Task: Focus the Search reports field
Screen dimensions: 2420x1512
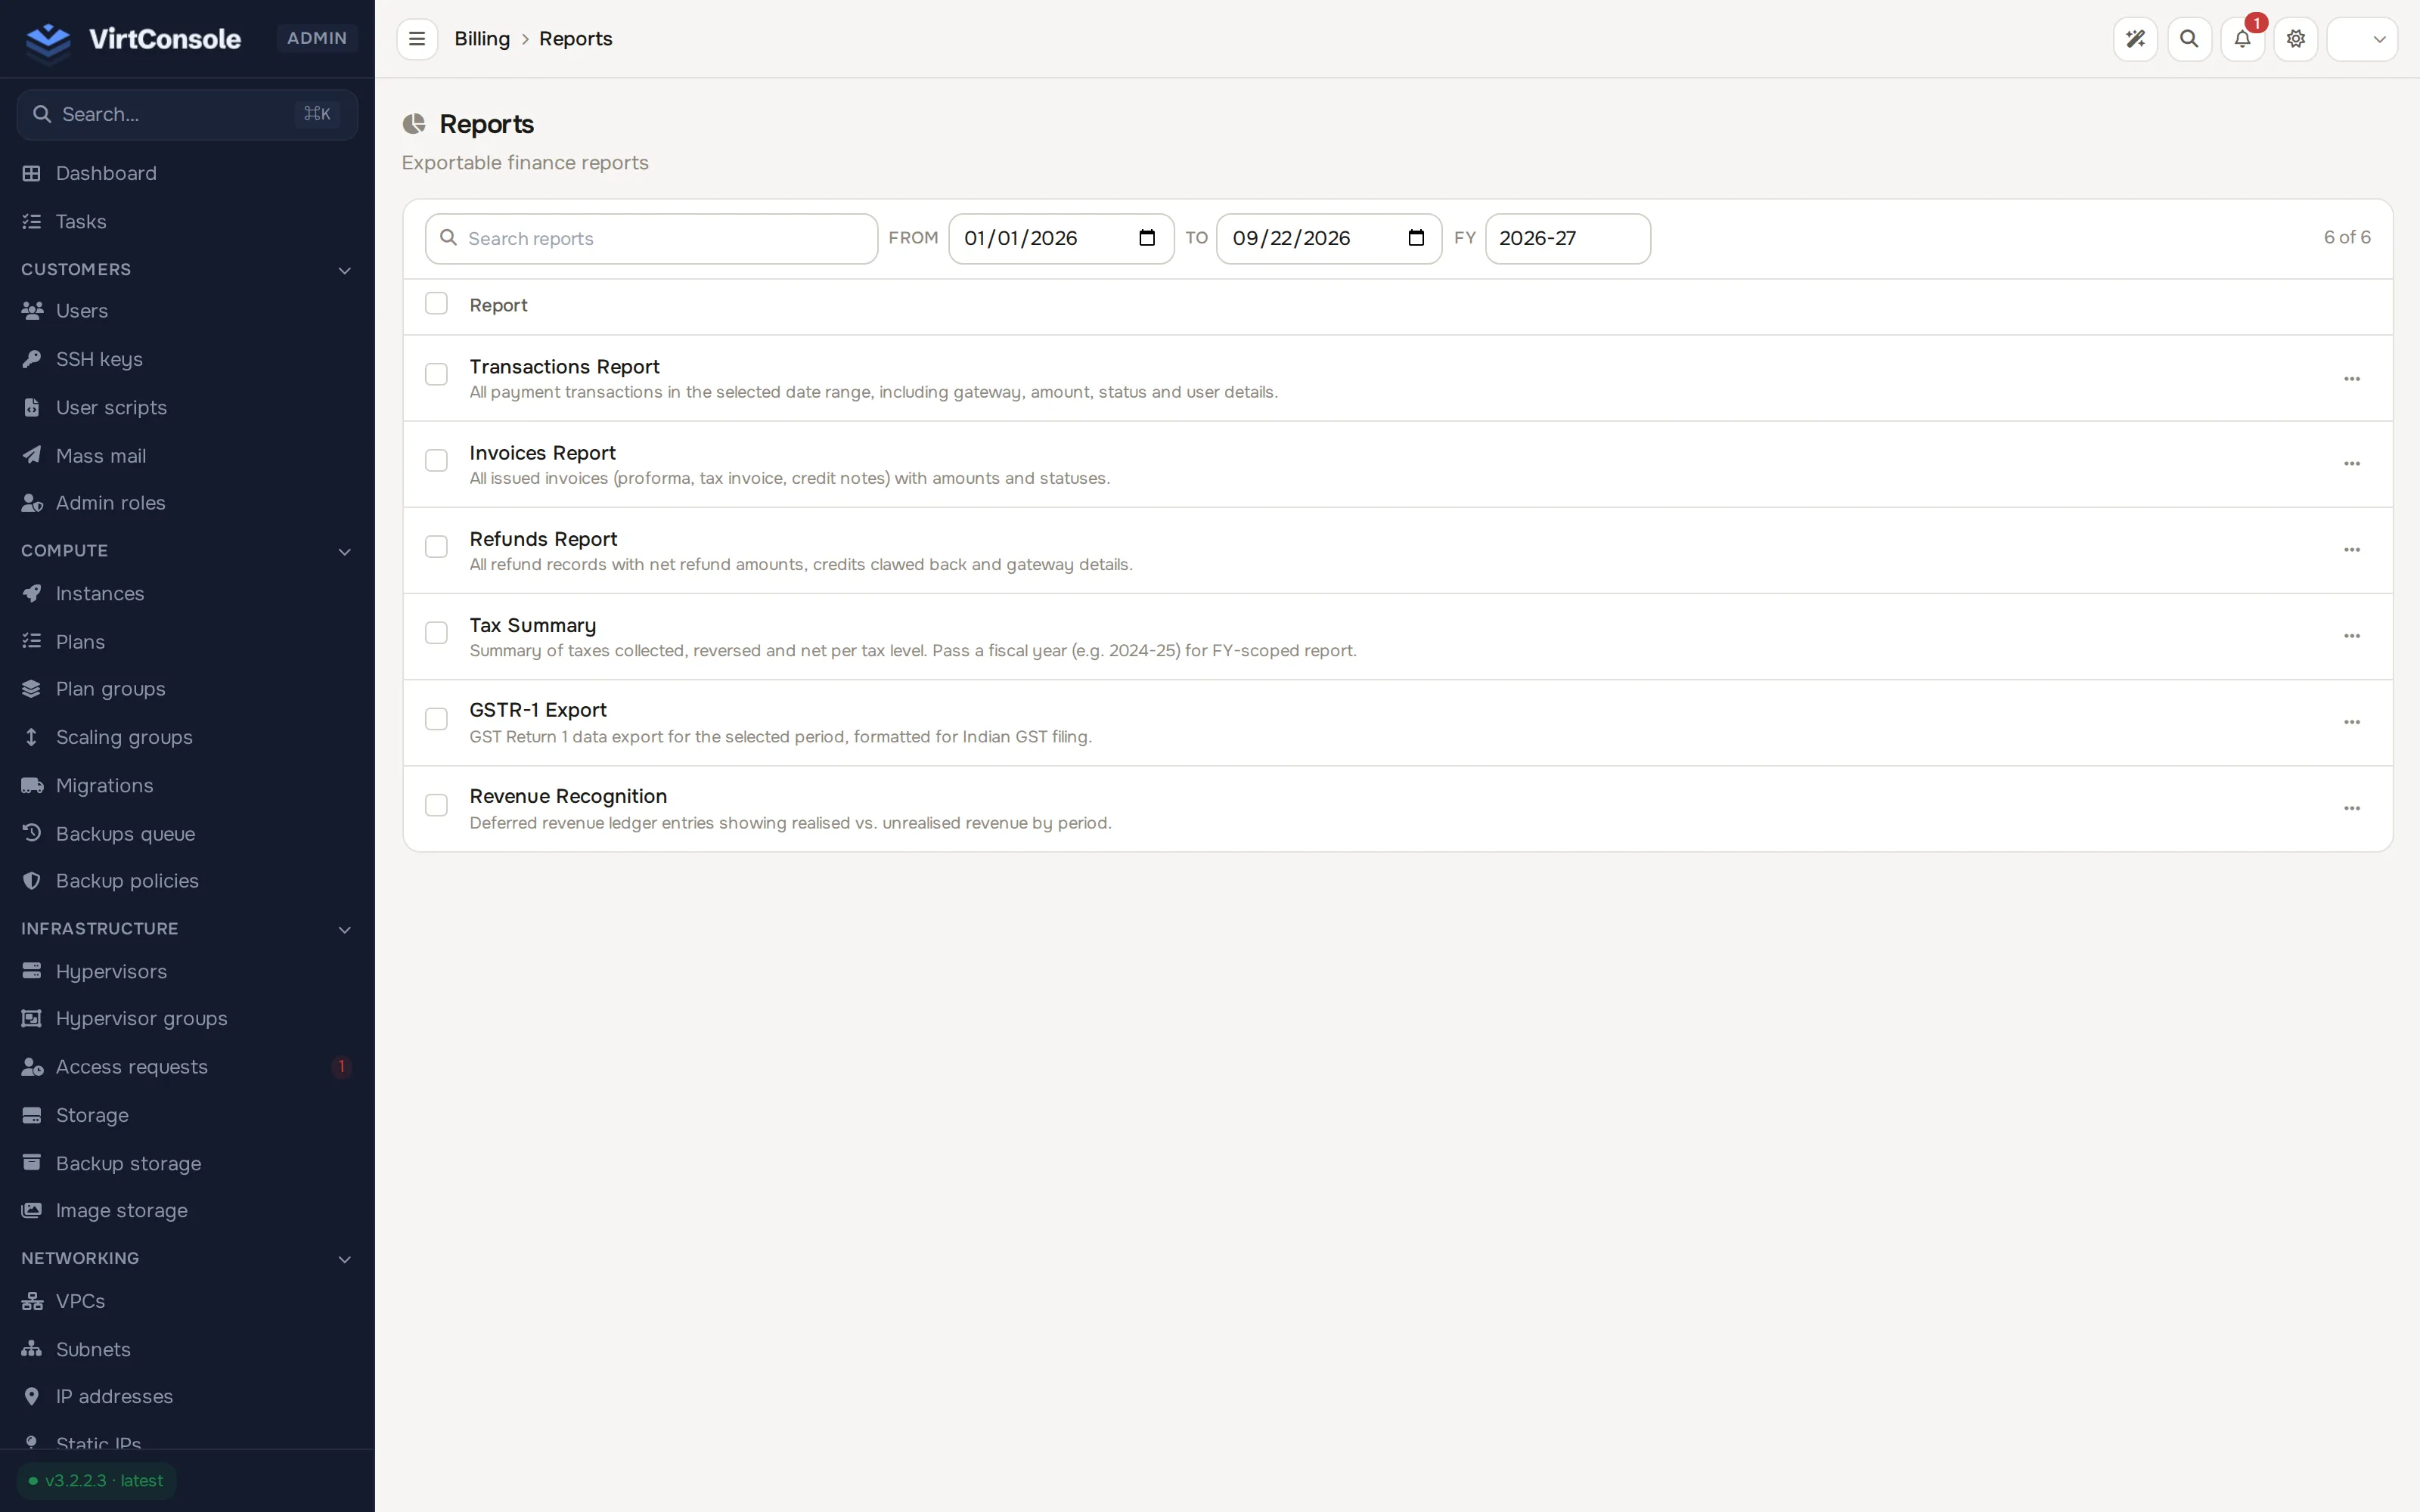Action: [651, 239]
